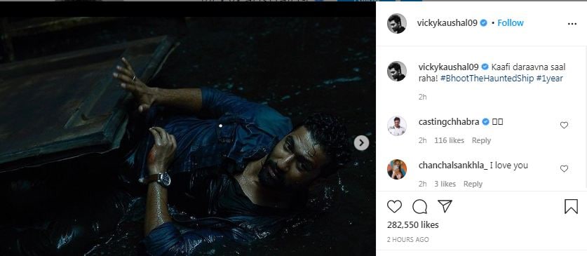The image size is (587, 256).
Task: Reply to casting chhabra's comment
Action: pos(481,140)
